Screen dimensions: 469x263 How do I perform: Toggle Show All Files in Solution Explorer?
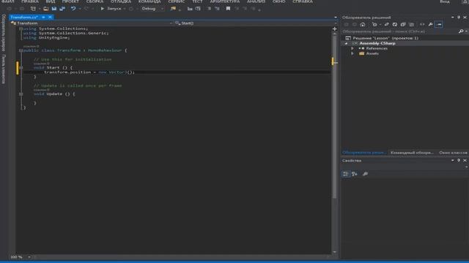pyautogui.click(x=412, y=24)
